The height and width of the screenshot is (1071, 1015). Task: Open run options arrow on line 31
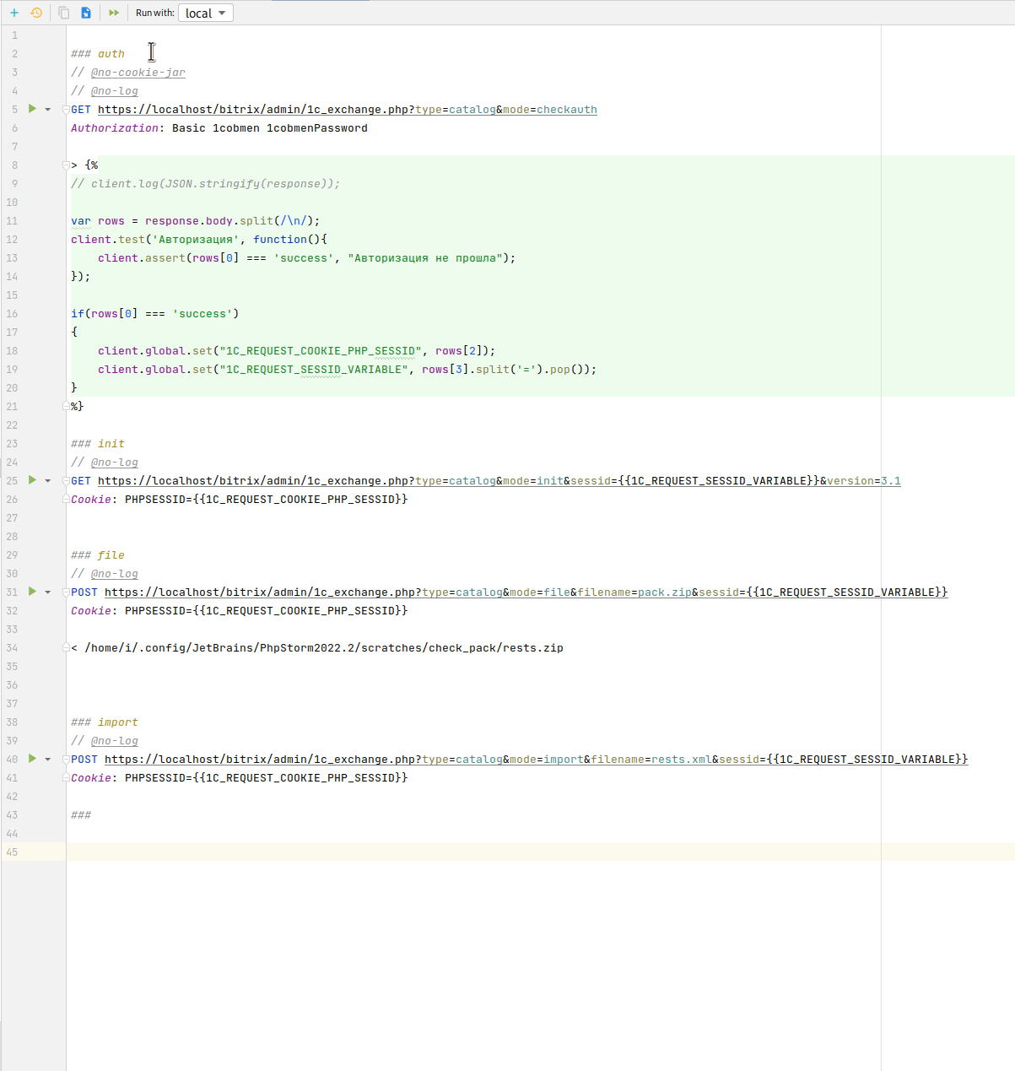click(48, 592)
